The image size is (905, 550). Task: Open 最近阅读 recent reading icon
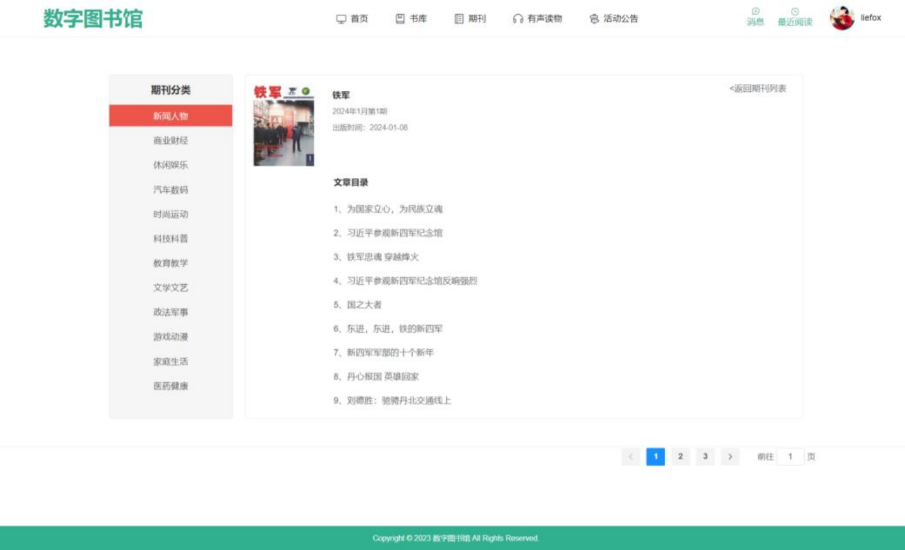pyautogui.click(x=795, y=11)
